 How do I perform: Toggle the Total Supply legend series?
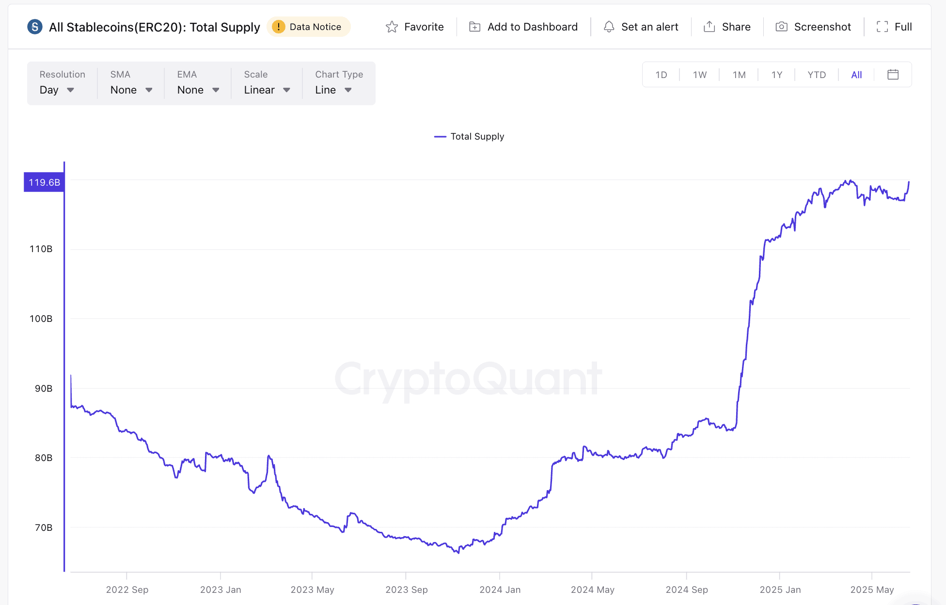coord(469,137)
